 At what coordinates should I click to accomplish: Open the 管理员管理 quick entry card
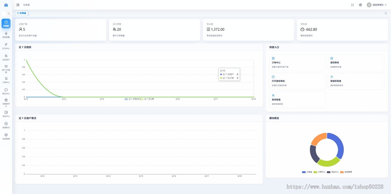[x=356, y=81]
